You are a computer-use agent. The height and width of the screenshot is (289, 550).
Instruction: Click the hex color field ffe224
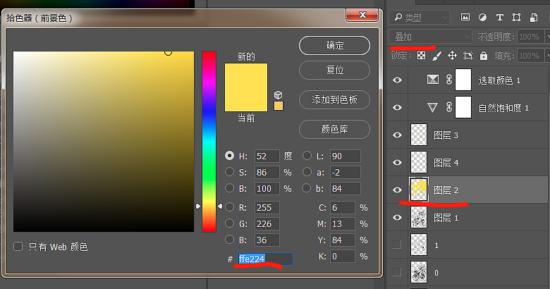(x=265, y=259)
